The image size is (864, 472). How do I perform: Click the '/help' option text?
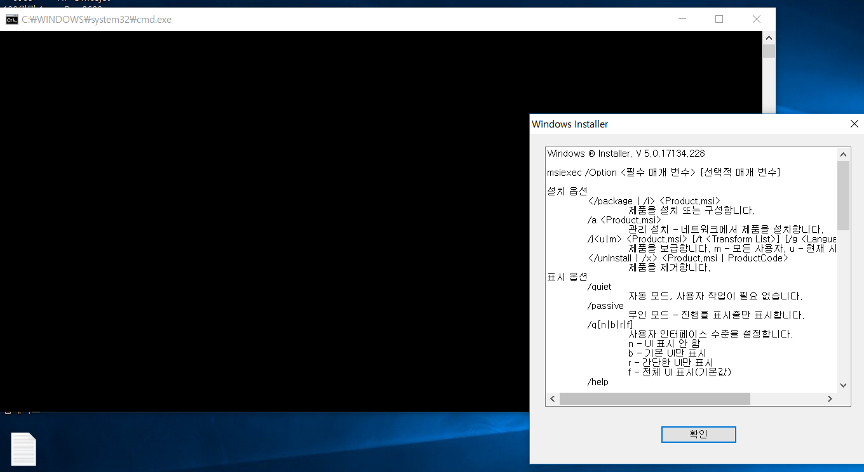tap(598, 382)
